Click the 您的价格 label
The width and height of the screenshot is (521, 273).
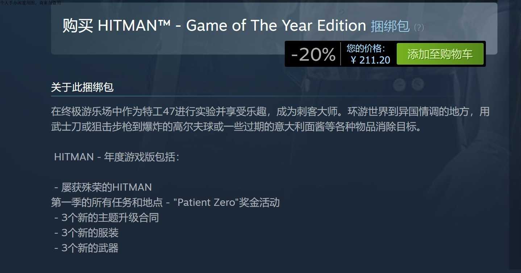click(x=366, y=48)
